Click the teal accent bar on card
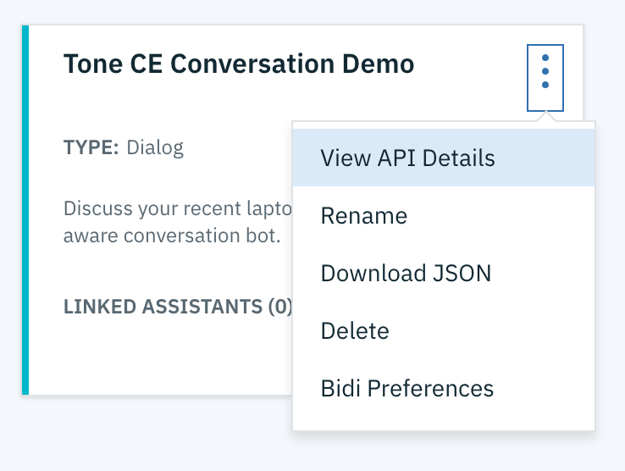Screen dimensions: 625x471 coord(25,210)
